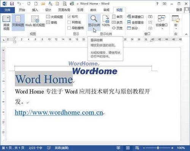Choose multiple pages zoom (多页)
The image size is (190, 151).
point(117,22)
